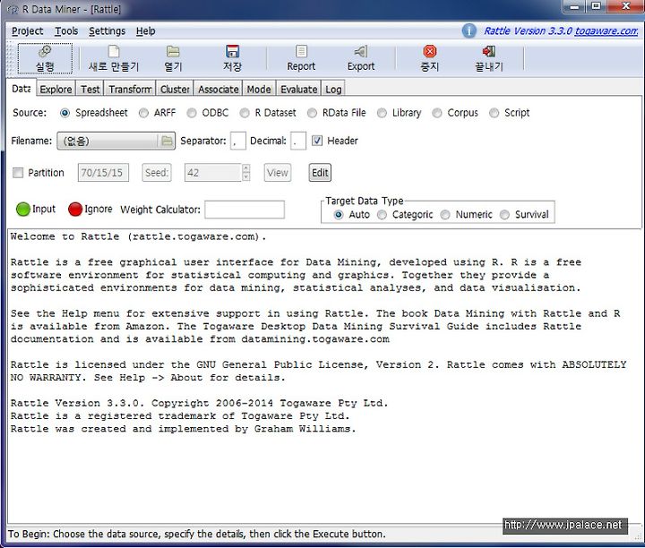
Task: Set Target Data Type to Categoric
Action: click(382, 215)
